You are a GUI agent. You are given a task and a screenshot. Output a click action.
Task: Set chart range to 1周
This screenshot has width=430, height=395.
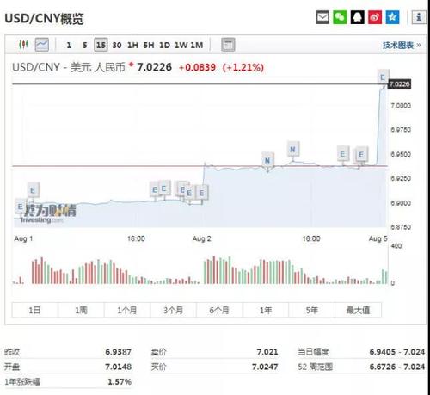[x=81, y=310]
